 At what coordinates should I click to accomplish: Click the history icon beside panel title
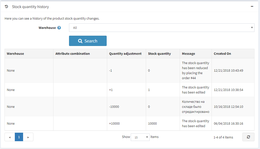6,7
